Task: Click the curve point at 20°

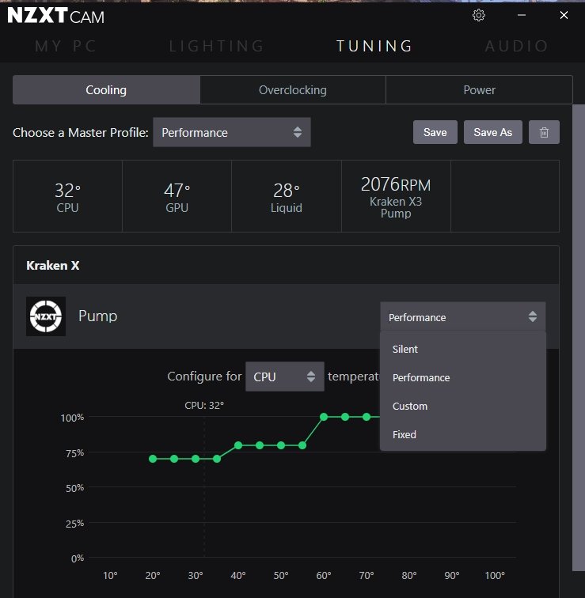Action: coord(153,459)
